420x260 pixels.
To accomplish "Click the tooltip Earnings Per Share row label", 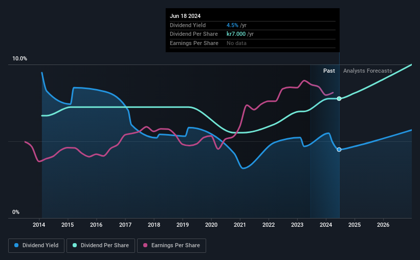I will [194, 43].
